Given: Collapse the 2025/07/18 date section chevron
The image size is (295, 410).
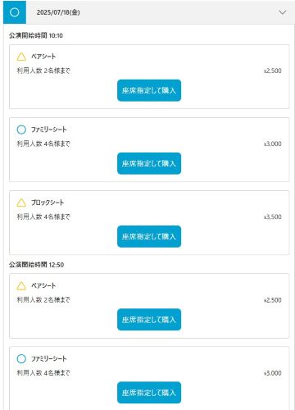Looking at the screenshot, I should [283, 12].
